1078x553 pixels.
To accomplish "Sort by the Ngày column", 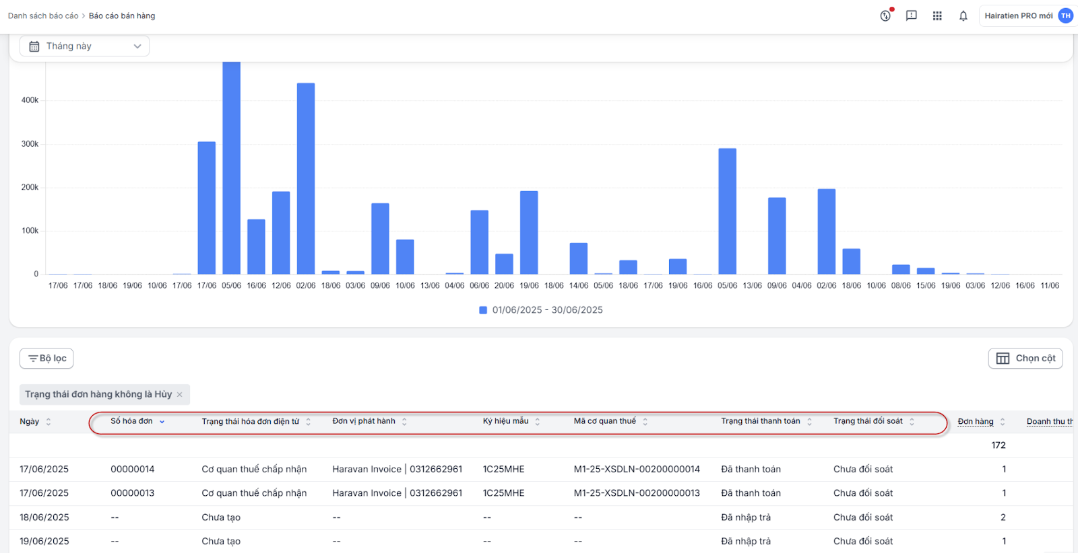I will click(x=49, y=422).
